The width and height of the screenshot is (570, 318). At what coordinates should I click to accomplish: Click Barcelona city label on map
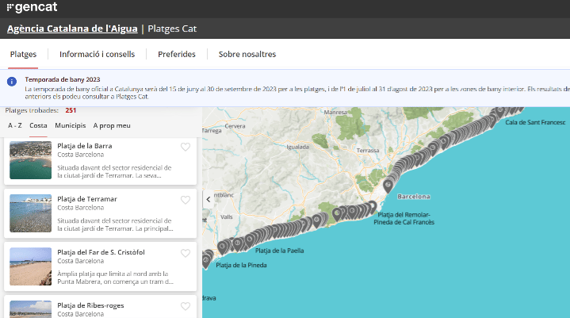pyautogui.click(x=414, y=197)
